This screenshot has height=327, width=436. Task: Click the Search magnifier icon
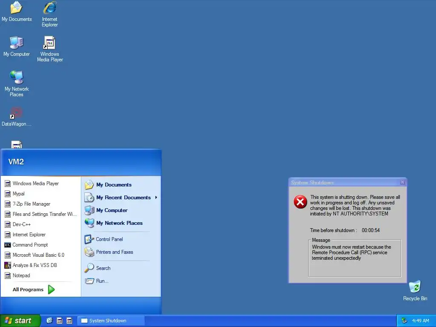point(89,268)
